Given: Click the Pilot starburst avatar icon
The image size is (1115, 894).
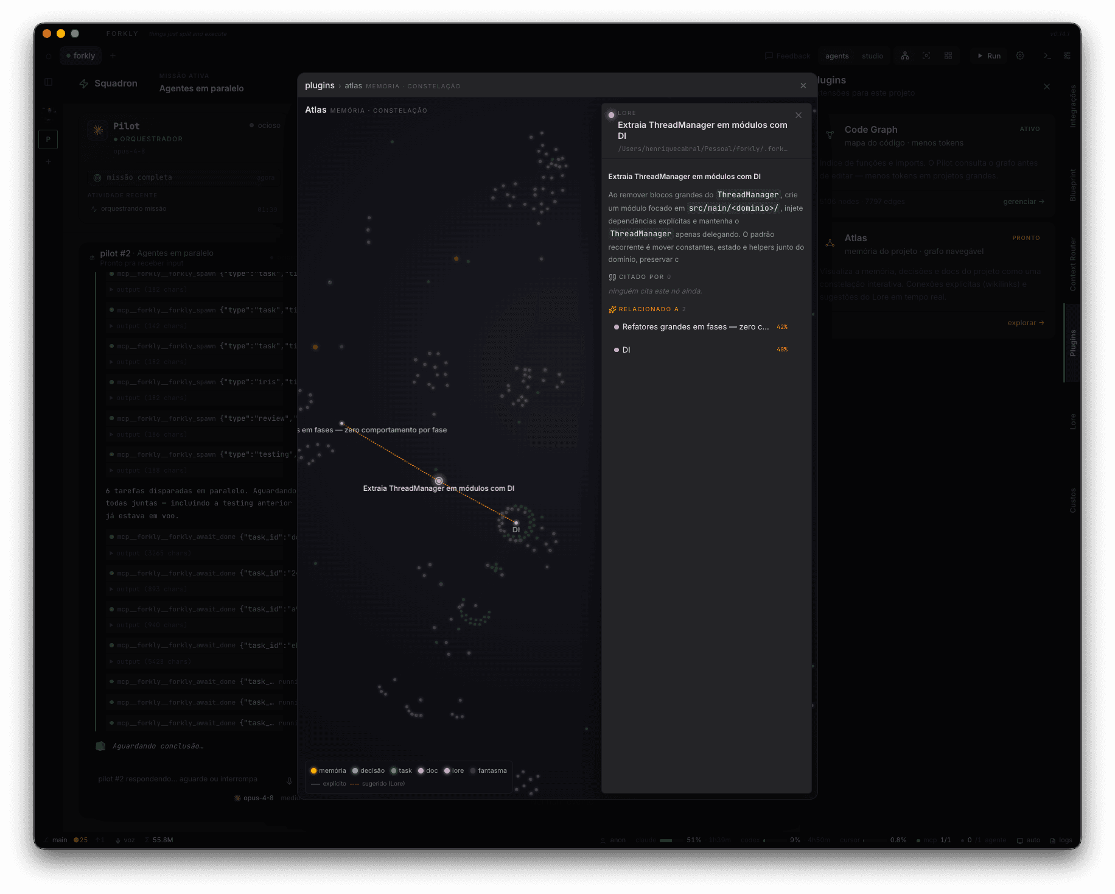Looking at the screenshot, I should point(97,130).
